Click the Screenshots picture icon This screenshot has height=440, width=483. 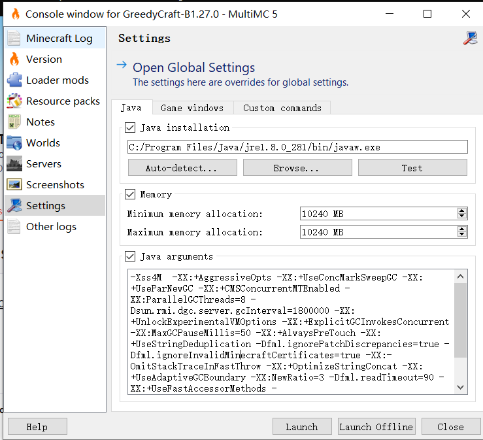tap(14, 185)
